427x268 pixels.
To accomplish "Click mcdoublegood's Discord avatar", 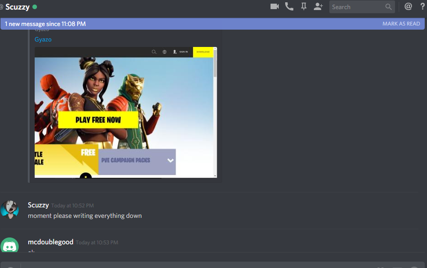I will pos(10,245).
